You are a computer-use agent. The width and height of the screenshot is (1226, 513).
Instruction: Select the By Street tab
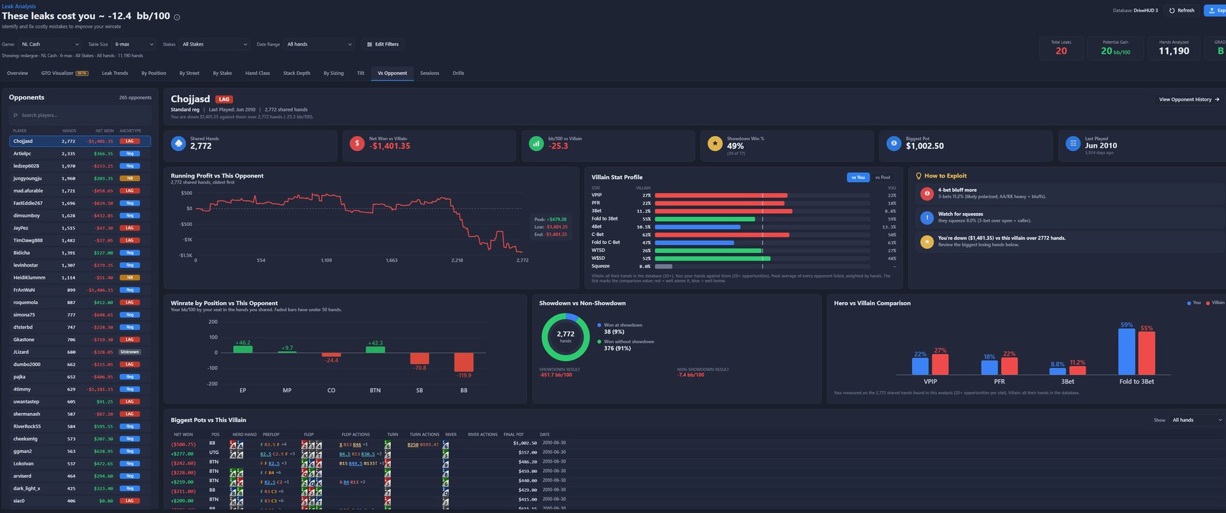click(189, 73)
